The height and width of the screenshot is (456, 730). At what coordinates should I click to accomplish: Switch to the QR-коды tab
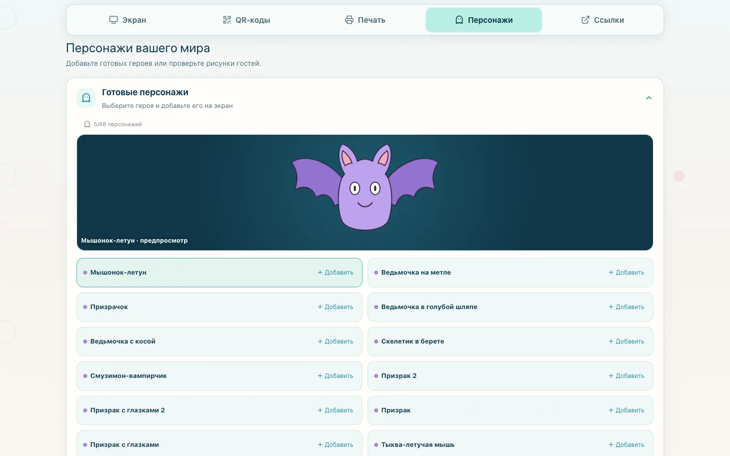[246, 20]
